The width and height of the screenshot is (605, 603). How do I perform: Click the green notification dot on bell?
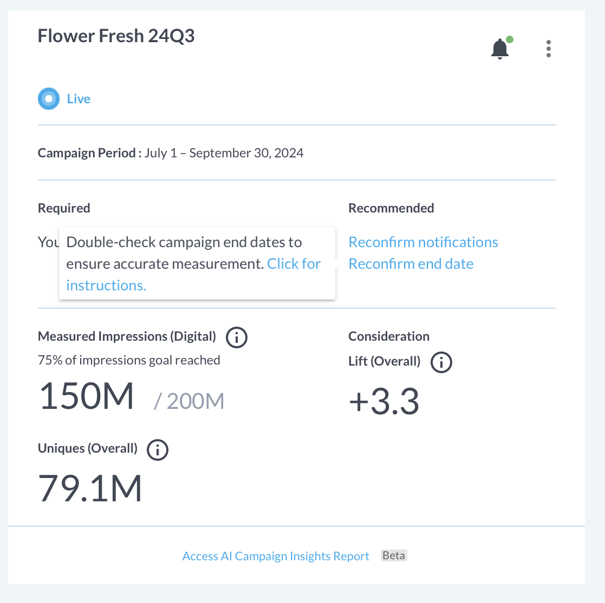click(509, 39)
